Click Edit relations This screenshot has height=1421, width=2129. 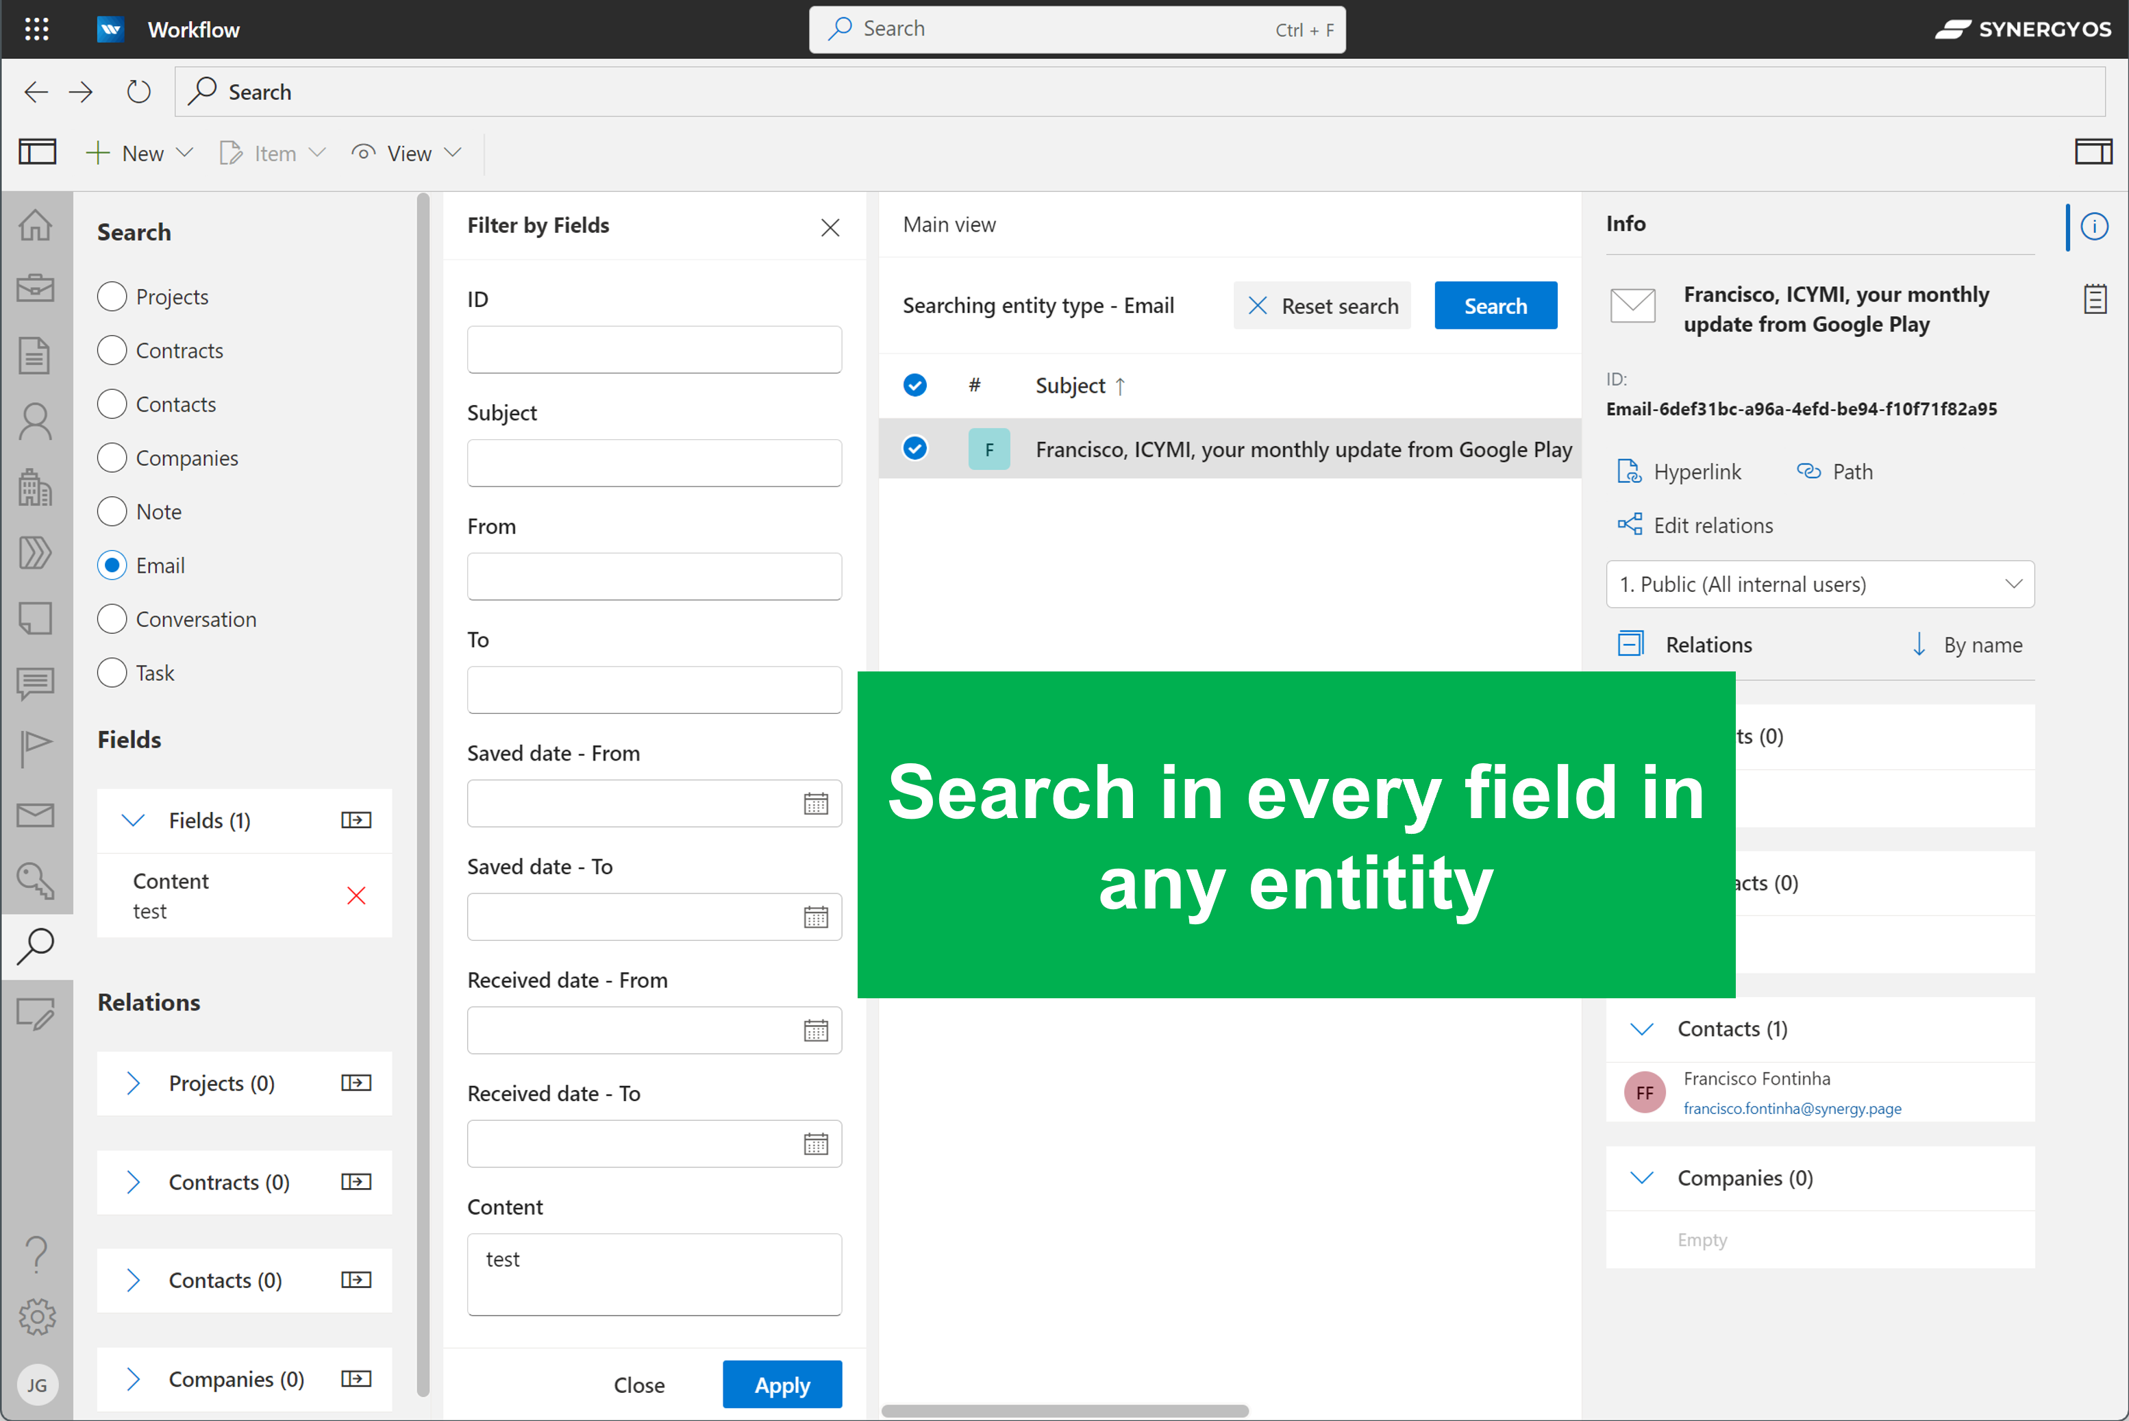point(1695,525)
